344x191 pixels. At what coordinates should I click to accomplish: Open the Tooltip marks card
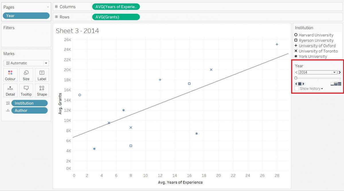[x=26, y=90]
